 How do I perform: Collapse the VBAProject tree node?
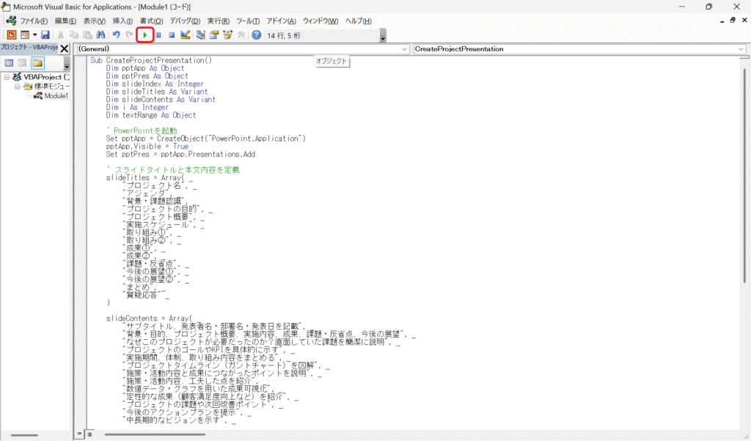click(7, 77)
